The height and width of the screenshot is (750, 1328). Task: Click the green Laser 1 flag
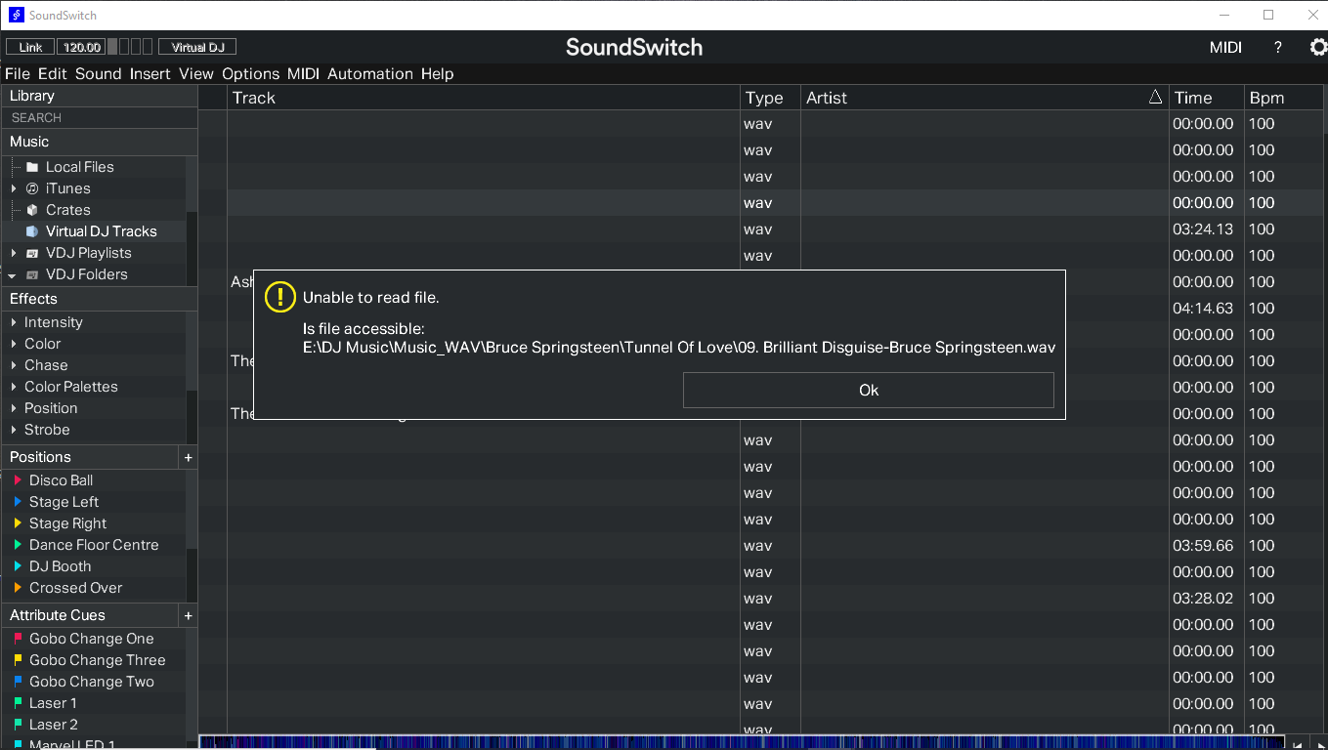coord(18,702)
